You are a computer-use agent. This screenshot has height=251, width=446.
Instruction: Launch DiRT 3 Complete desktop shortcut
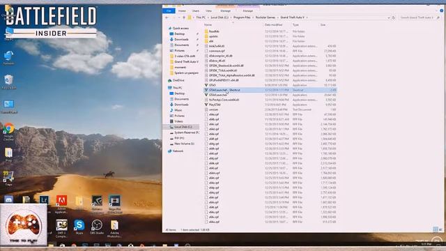pos(61,228)
